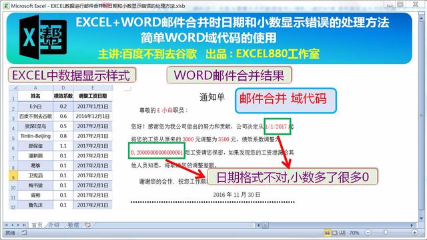Switch to Page Break Preview view
The height and width of the screenshot is (240, 427).
coord(342,233)
